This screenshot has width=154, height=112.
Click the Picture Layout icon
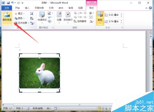coord(50,21)
